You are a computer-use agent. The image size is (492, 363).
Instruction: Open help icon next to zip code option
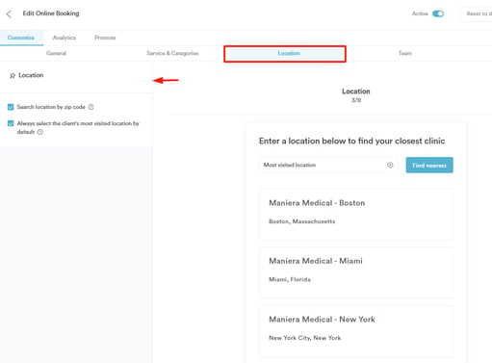(91, 107)
